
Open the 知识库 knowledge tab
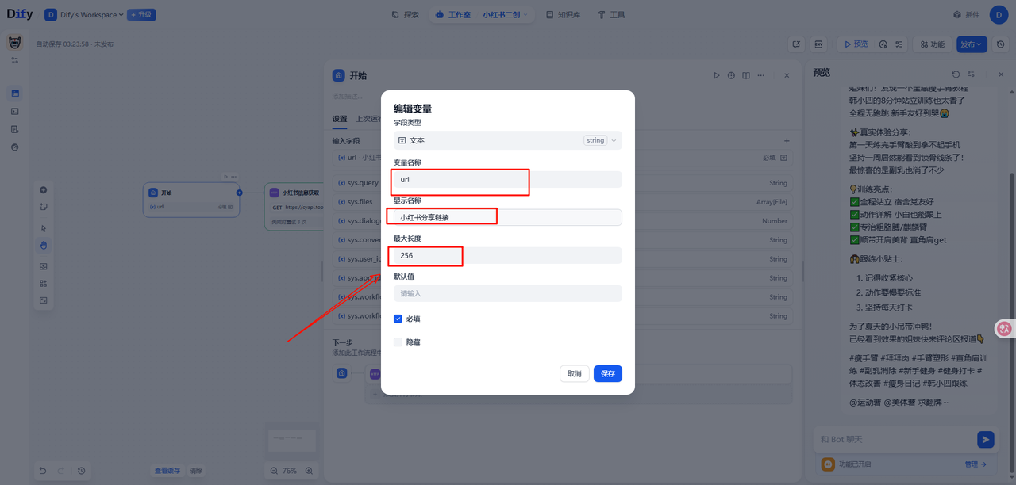pos(563,15)
